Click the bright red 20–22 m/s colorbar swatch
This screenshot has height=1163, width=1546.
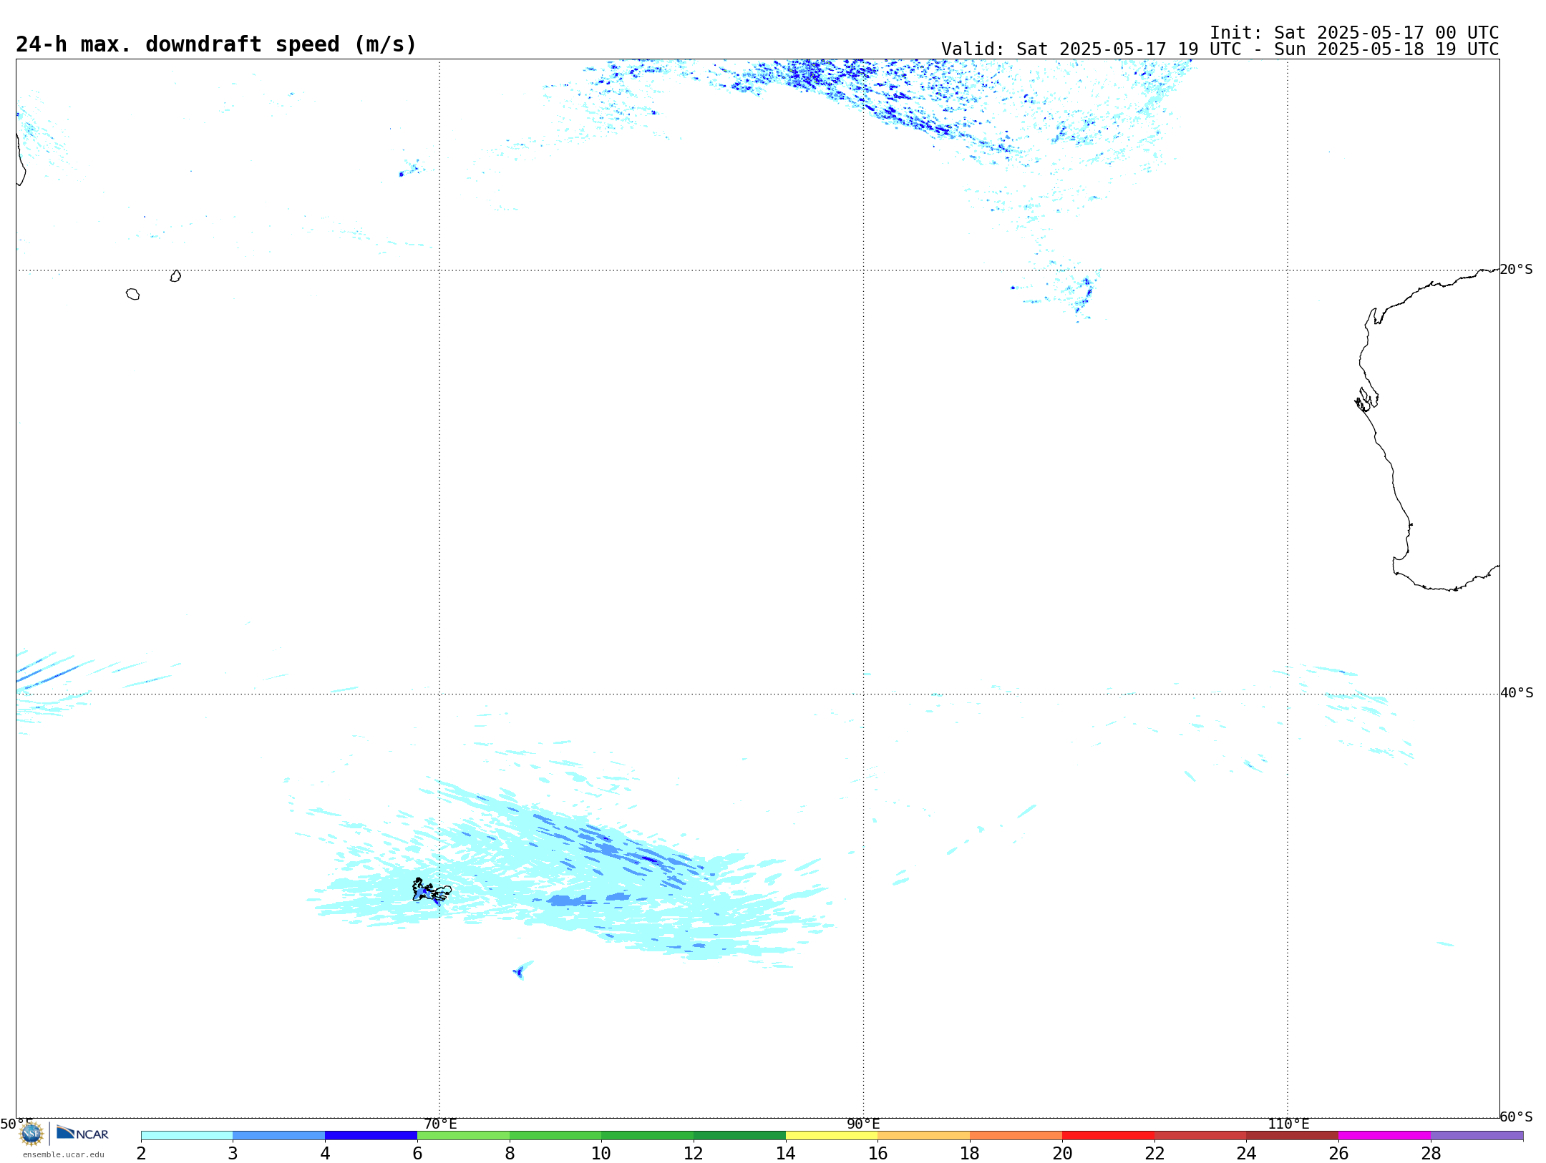click(x=1108, y=1136)
